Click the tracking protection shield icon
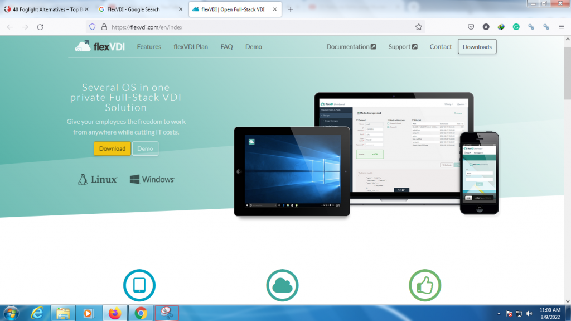Screen dimensions: 571x321 (93, 27)
